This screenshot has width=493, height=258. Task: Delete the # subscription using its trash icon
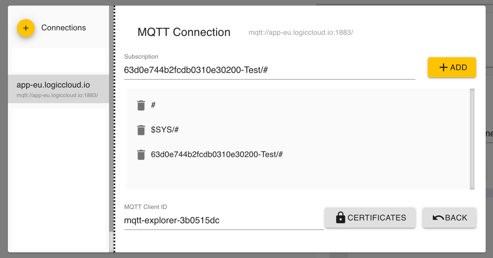coord(141,105)
